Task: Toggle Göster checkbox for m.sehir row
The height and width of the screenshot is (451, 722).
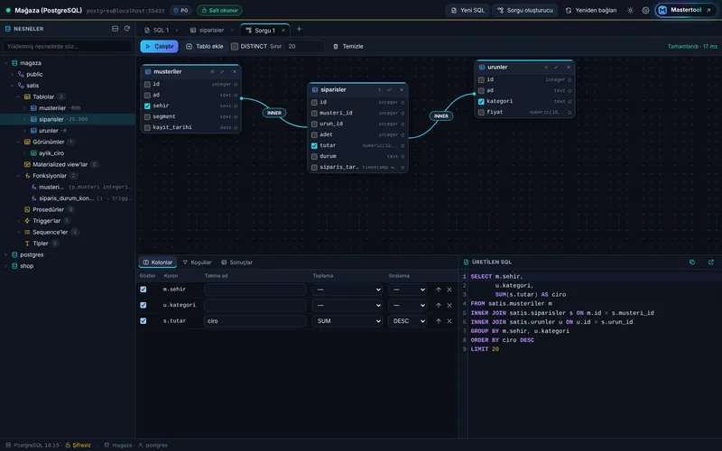Action: pyautogui.click(x=143, y=290)
